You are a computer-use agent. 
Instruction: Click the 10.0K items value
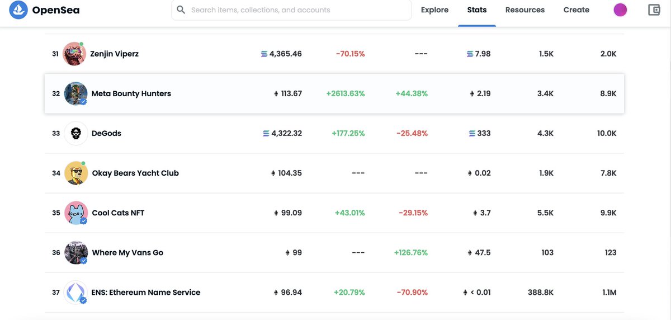click(607, 134)
